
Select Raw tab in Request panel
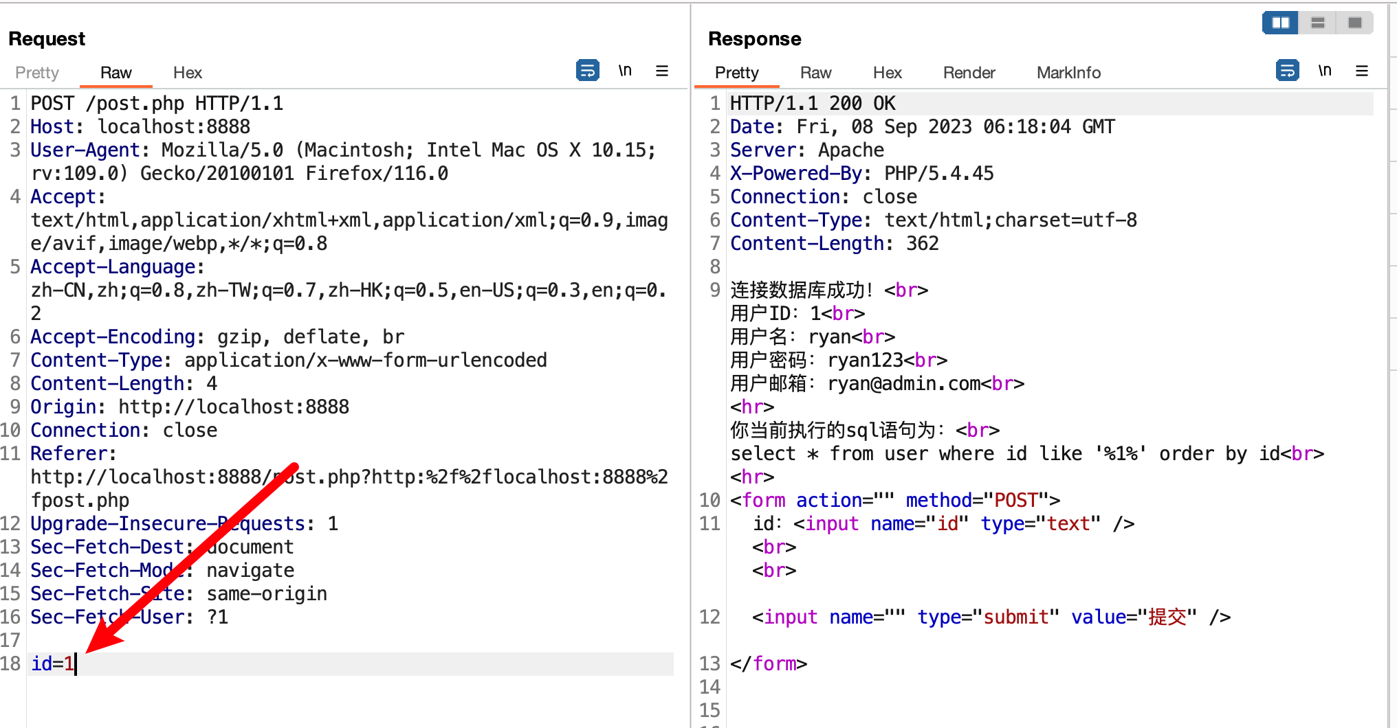click(115, 73)
